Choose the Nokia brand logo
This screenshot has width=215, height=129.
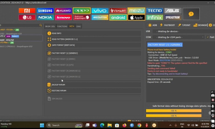coord(45,17)
